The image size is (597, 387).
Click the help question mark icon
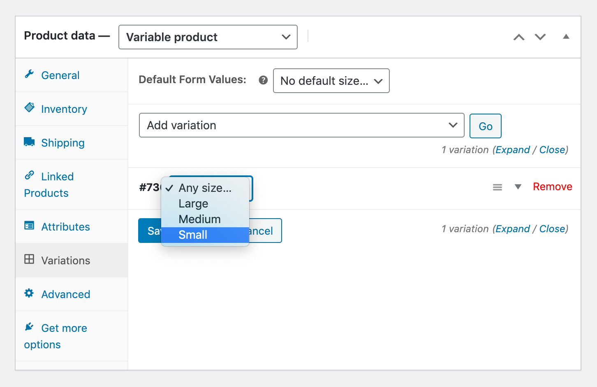coord(263,80)
